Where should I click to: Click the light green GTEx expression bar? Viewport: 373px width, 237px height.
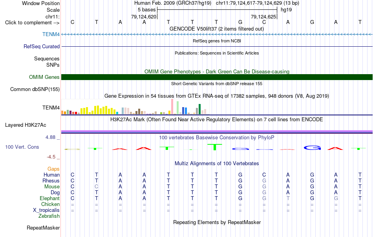(178, 108)
